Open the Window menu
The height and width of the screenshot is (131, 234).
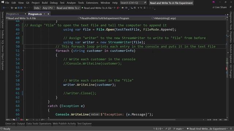105,3
